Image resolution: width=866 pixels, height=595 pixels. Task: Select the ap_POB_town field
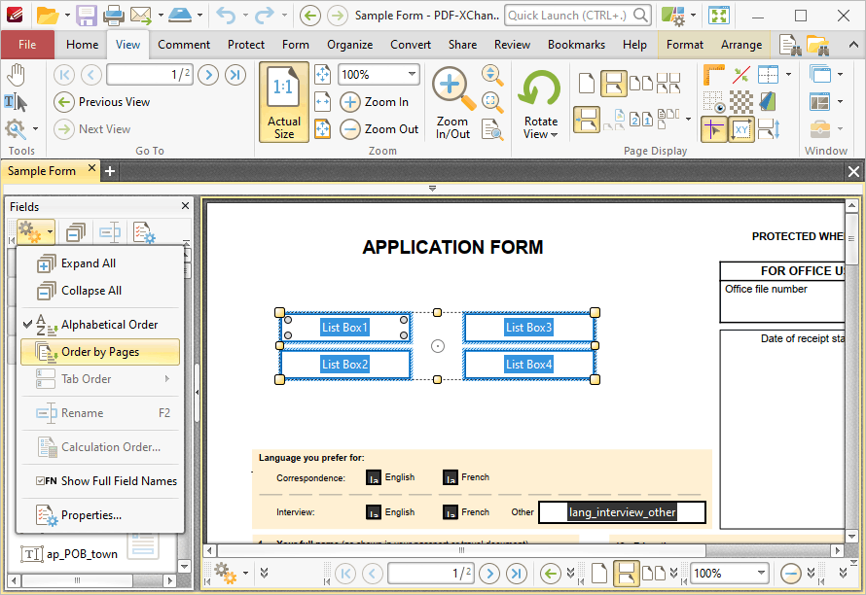pos(69,553)
